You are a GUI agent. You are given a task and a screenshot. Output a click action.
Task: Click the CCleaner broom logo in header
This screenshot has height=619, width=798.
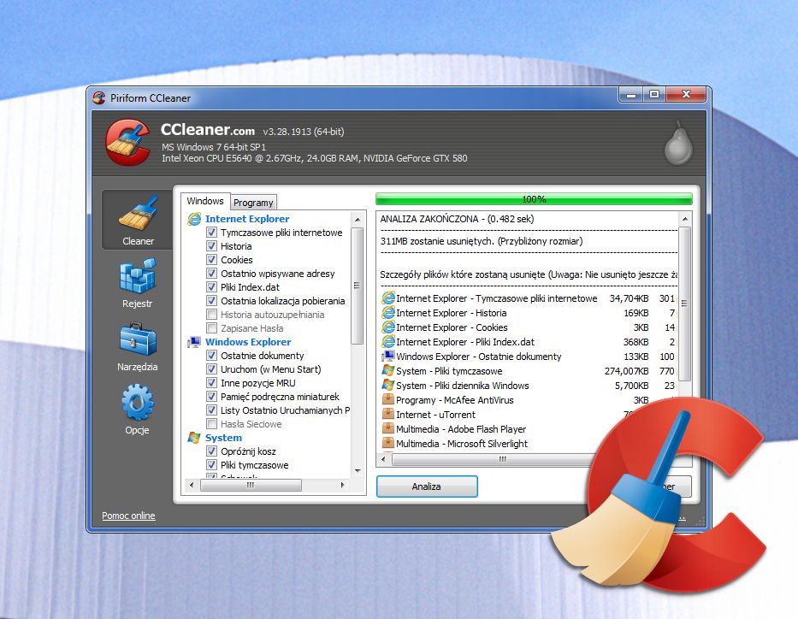tap(127, 142)
